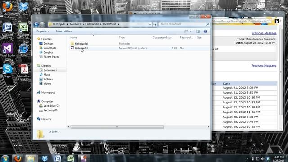Expand address bar history dropdown
This screenshot has height=162, width=288.
click(150, 24)
